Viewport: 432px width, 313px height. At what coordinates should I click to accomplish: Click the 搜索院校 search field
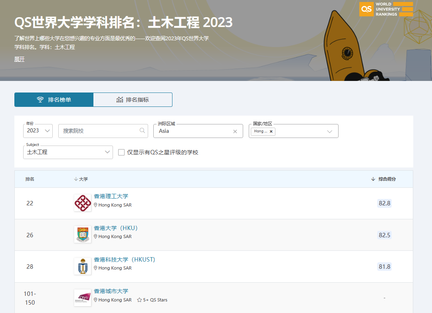point(103,131)
